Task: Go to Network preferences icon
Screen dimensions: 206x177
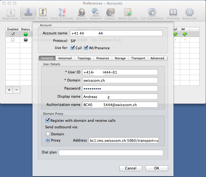Action: point(96,12)
